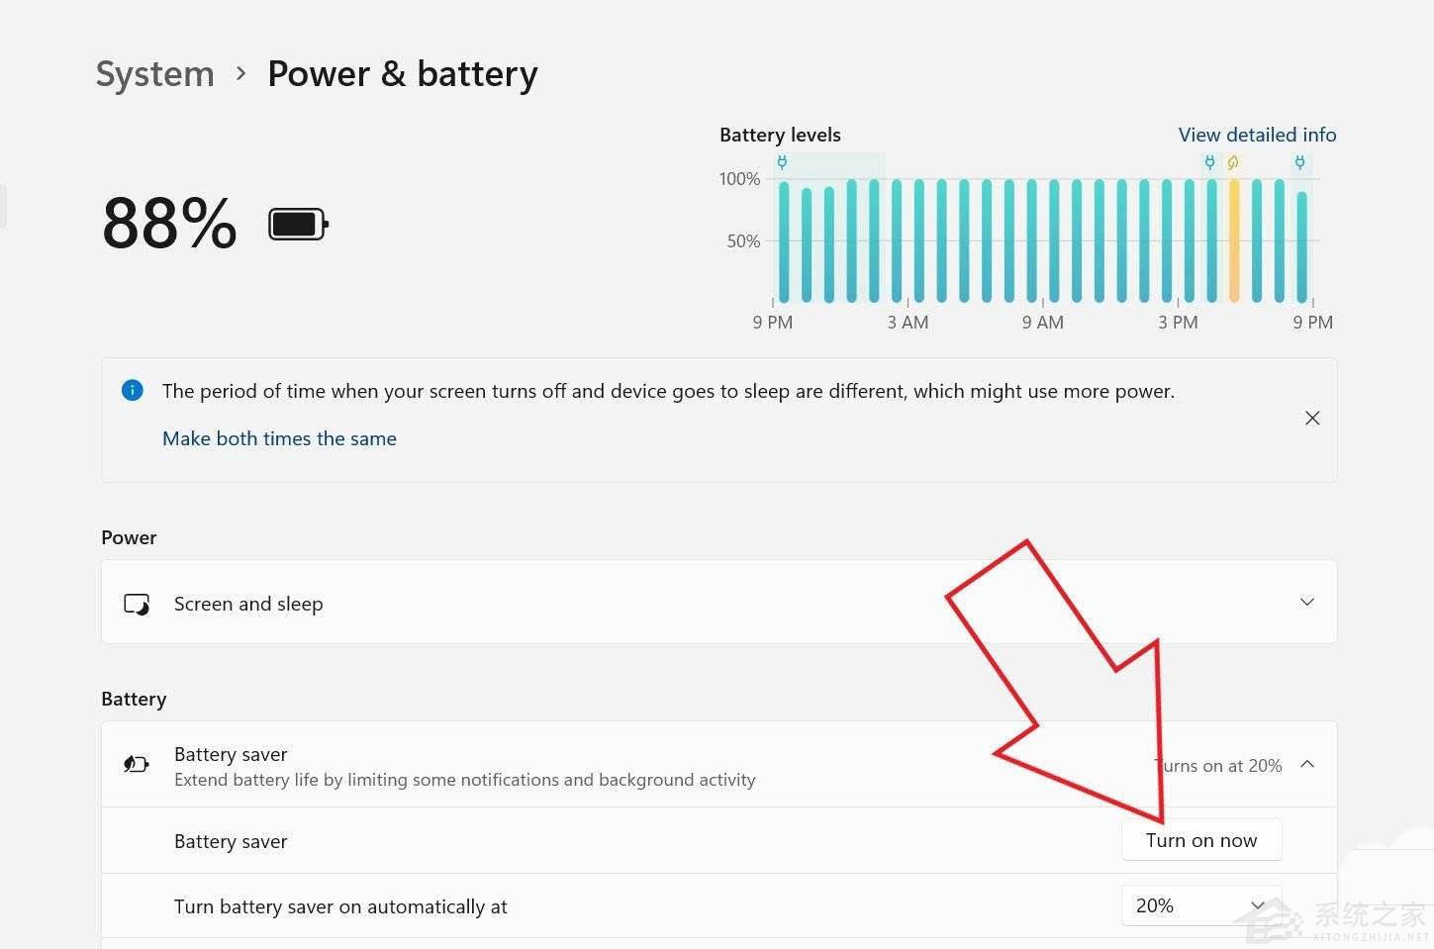1434x949 pixels.
Task: Click the large battery icon beside 88%
Action: (x=298, y=225)
